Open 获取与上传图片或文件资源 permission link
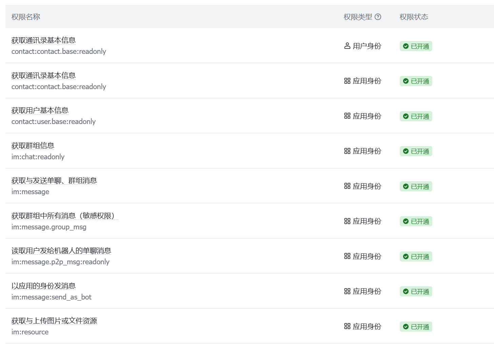 point(54,321)
